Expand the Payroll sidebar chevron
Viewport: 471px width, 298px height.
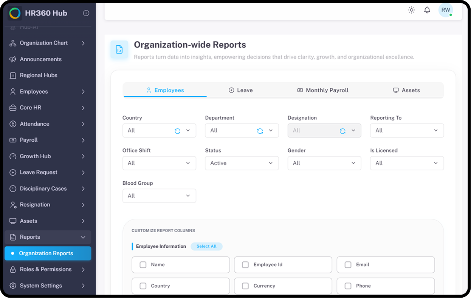[83, 140]
